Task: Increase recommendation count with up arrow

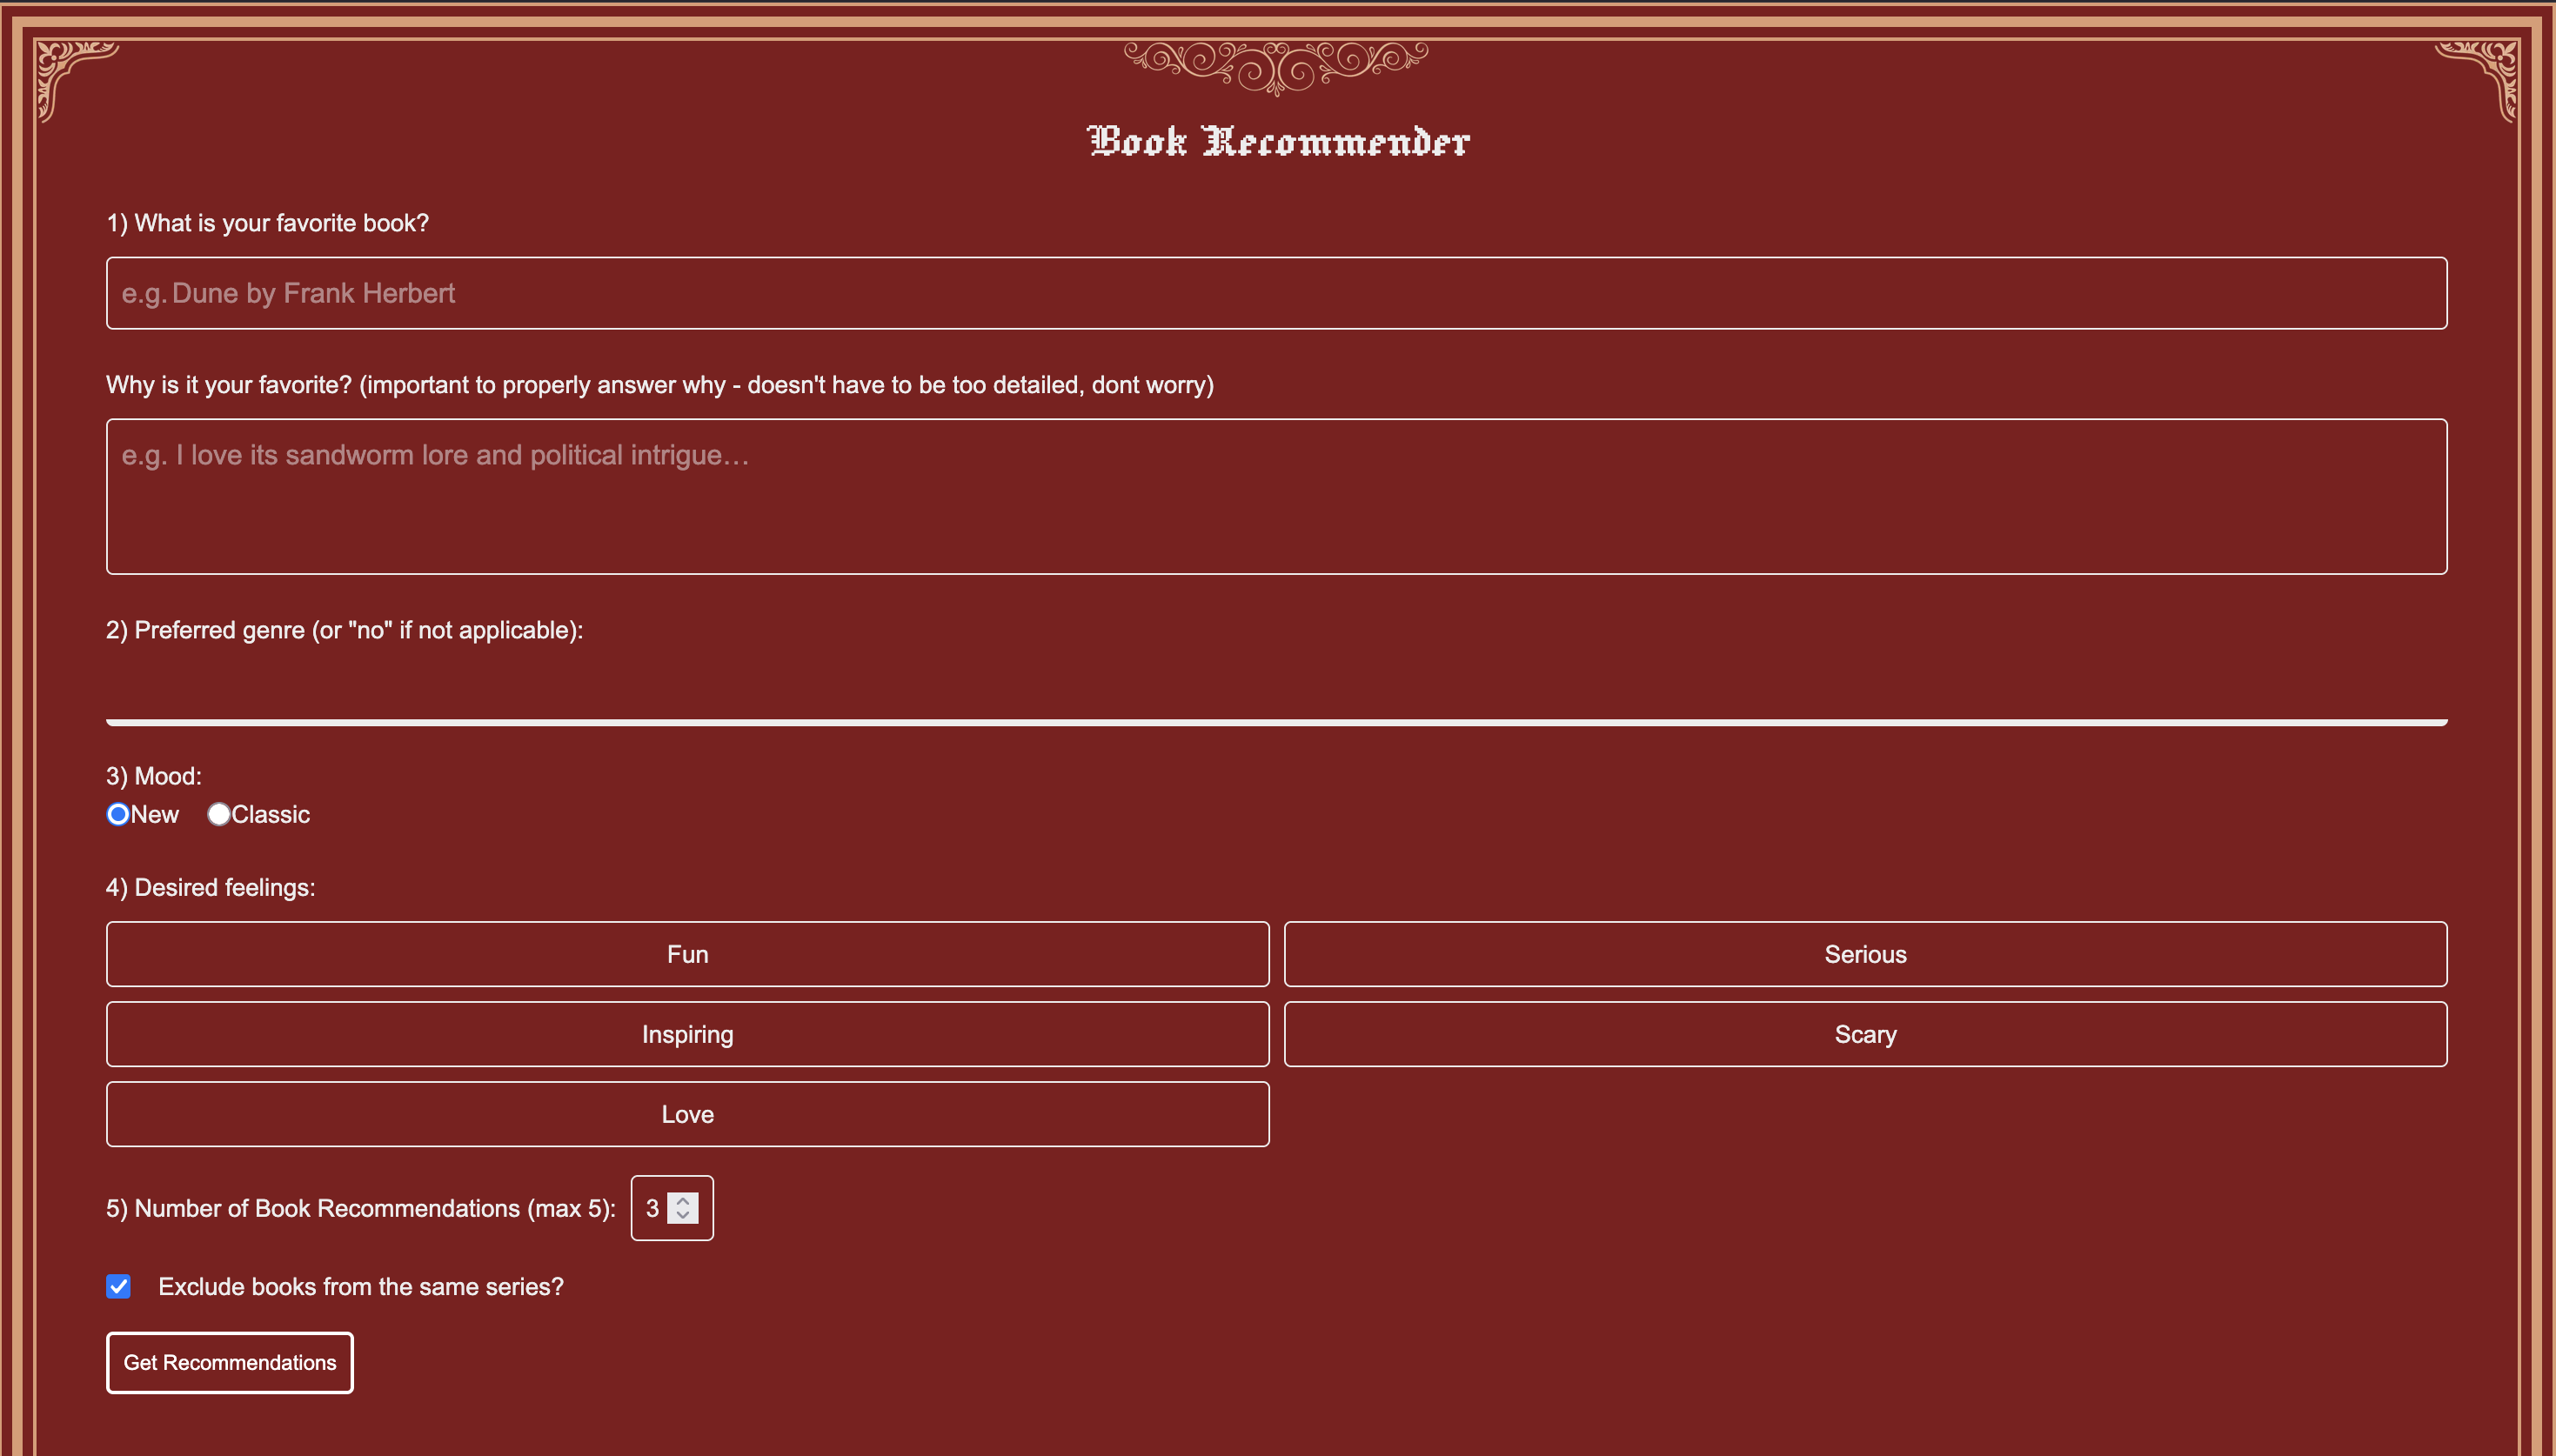Action: point(683,1200)
